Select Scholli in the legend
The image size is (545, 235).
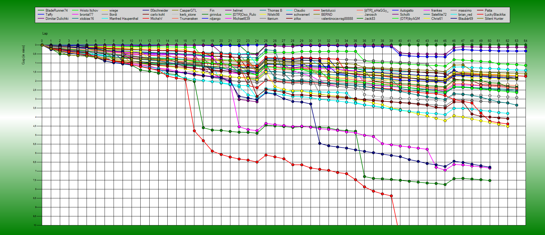pyautogui.click(x=405, y=15)
